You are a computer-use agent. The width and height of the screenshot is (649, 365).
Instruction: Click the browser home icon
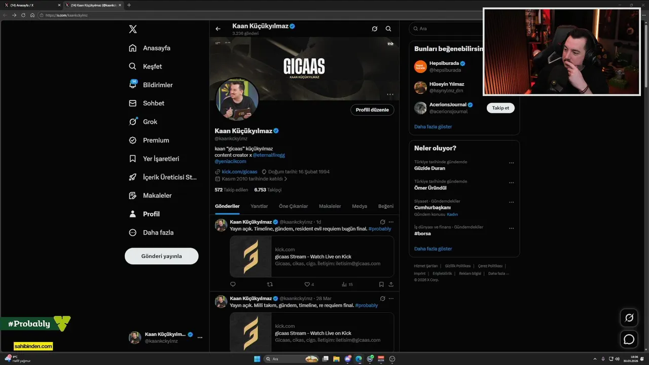32,15
